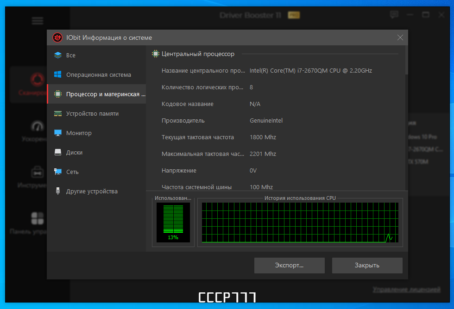Click the memory module icon
The image size is (454, 309).
point(58,114)
